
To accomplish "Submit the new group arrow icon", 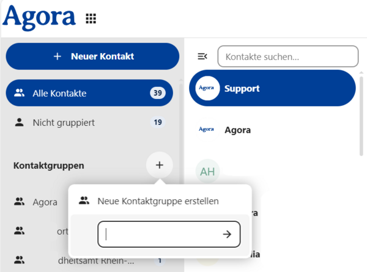I will [227, 234].
